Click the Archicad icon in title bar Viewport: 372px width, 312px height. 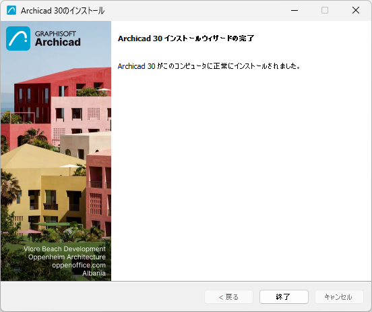point(11,10)
